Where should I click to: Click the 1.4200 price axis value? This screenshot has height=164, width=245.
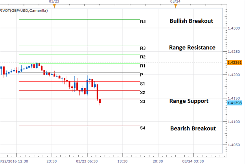pyautogui.click(x=234, y=75)
